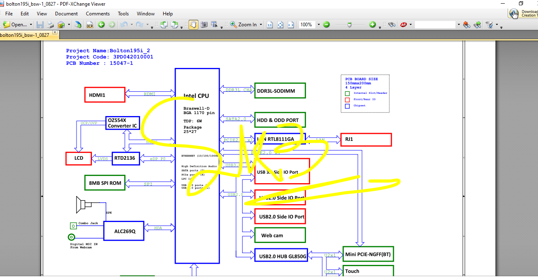
Task: Go to previous view with green back arrow
Action: [x=101, y=25]
